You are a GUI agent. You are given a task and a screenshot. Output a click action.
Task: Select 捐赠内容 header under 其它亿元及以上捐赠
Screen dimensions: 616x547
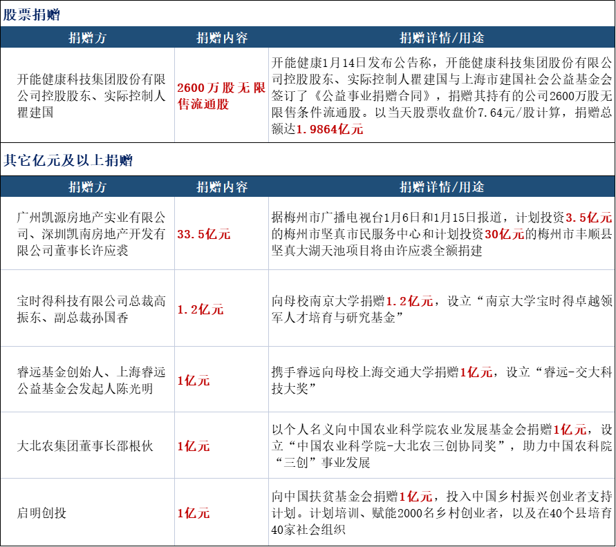[221, 187]
